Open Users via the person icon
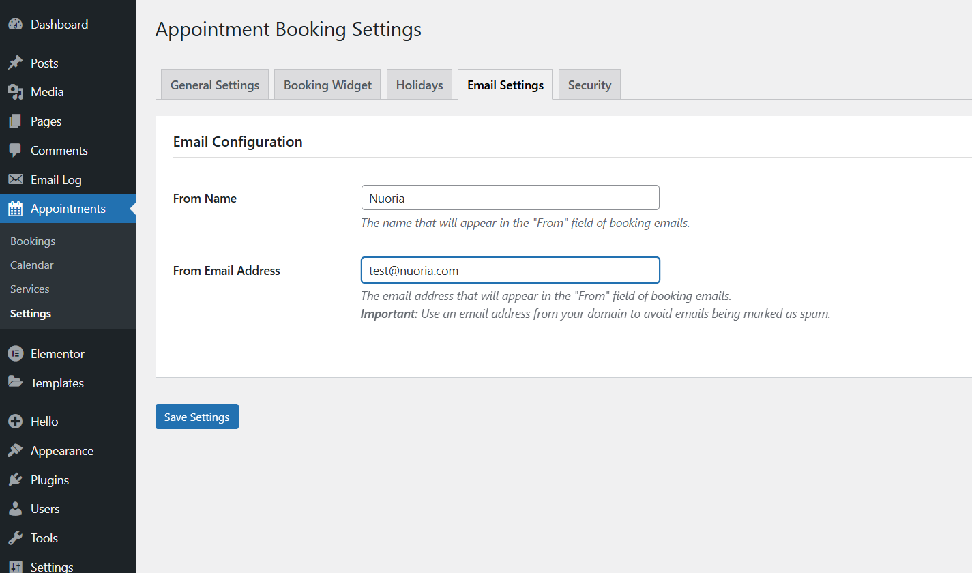The width and height of the screenshot is (972, 573). tap(15, 508)
